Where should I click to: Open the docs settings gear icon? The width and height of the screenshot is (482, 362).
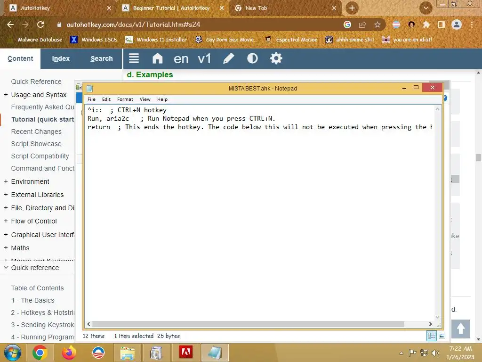tap(276, 58)
